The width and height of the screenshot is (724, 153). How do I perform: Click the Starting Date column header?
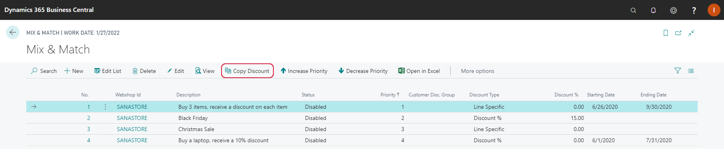(x=601, y=95)
